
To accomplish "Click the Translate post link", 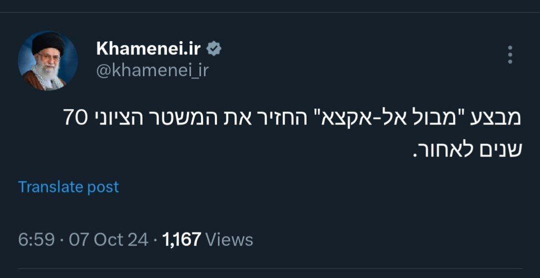I will point(68,187).
